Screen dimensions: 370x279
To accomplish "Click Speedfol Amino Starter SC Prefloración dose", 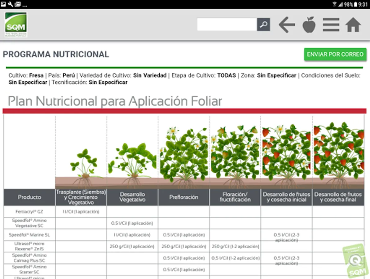I will point(184,269).
